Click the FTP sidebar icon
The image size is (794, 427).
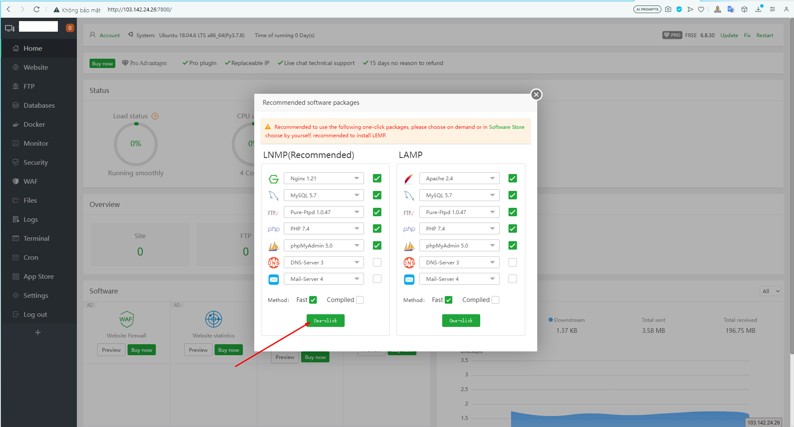pyautogui.click(x=16, y=86)
